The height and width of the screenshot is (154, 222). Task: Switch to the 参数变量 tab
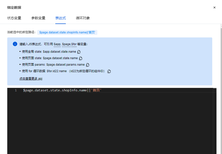point(38,18)
